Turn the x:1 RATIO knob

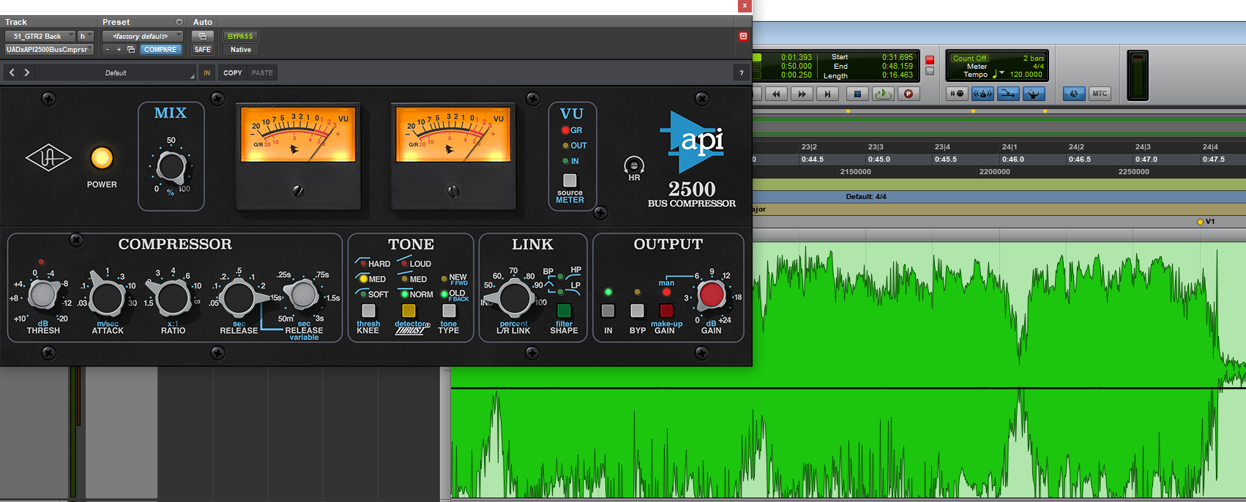[x=174, y=299]
